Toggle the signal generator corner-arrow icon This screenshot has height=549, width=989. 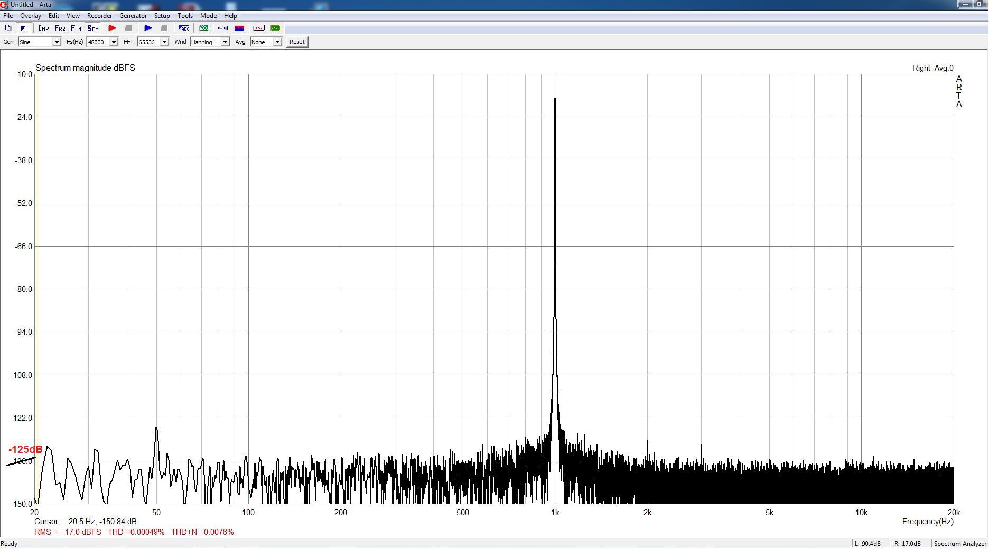(x=24, y=28)
